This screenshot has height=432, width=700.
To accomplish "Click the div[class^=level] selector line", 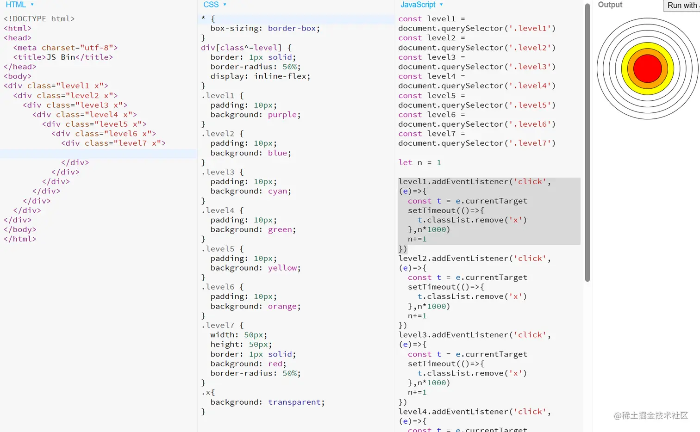I will click(x=246, y=48).
